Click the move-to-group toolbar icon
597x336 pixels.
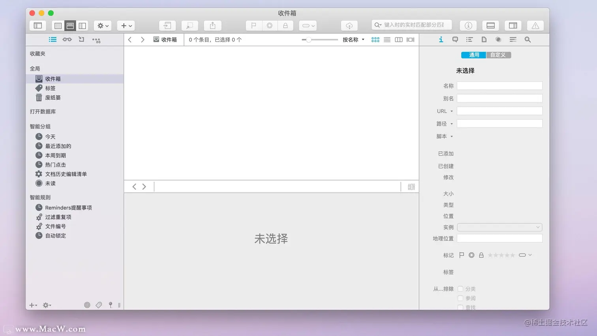tap(167, 26)
